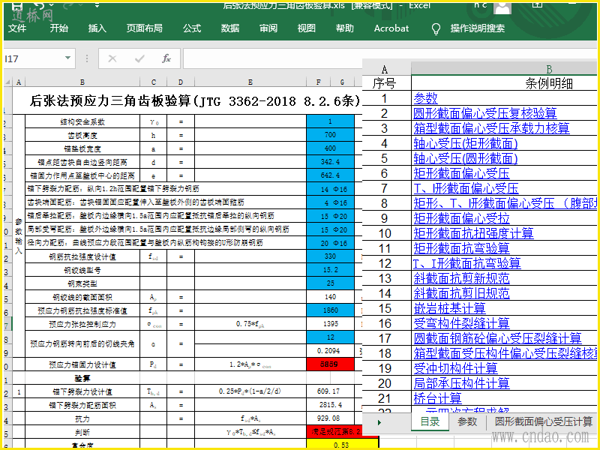Open the 嵌岩桩基计算 link
The width and height of the screenshot is (600, 450).
coord(449,308)
